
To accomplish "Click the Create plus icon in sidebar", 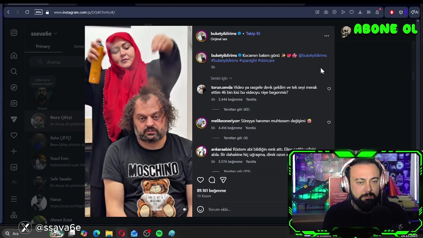I will pos(14,151).
